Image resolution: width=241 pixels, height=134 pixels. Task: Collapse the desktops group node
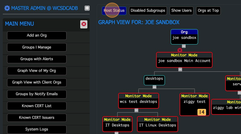pyautogui.click(x=154, y=87)
